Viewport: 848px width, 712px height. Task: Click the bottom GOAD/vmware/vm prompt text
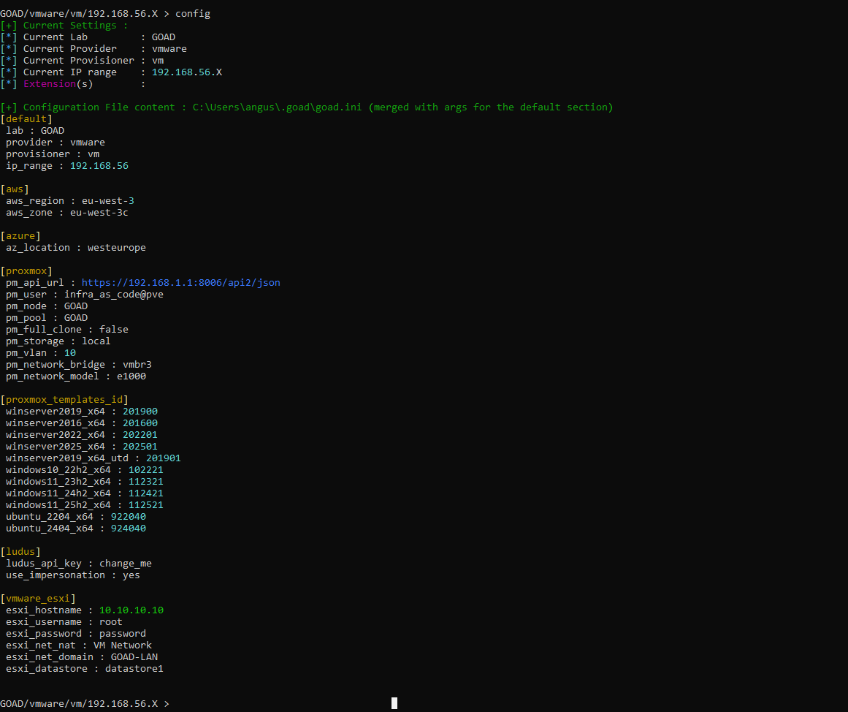coord(85,704)
